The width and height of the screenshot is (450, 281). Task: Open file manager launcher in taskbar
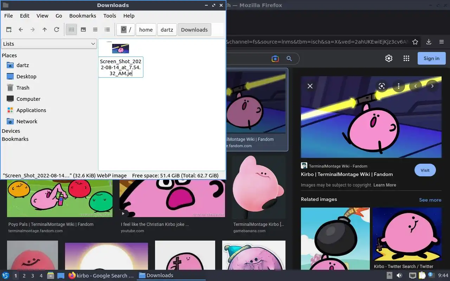pos(51,275)
